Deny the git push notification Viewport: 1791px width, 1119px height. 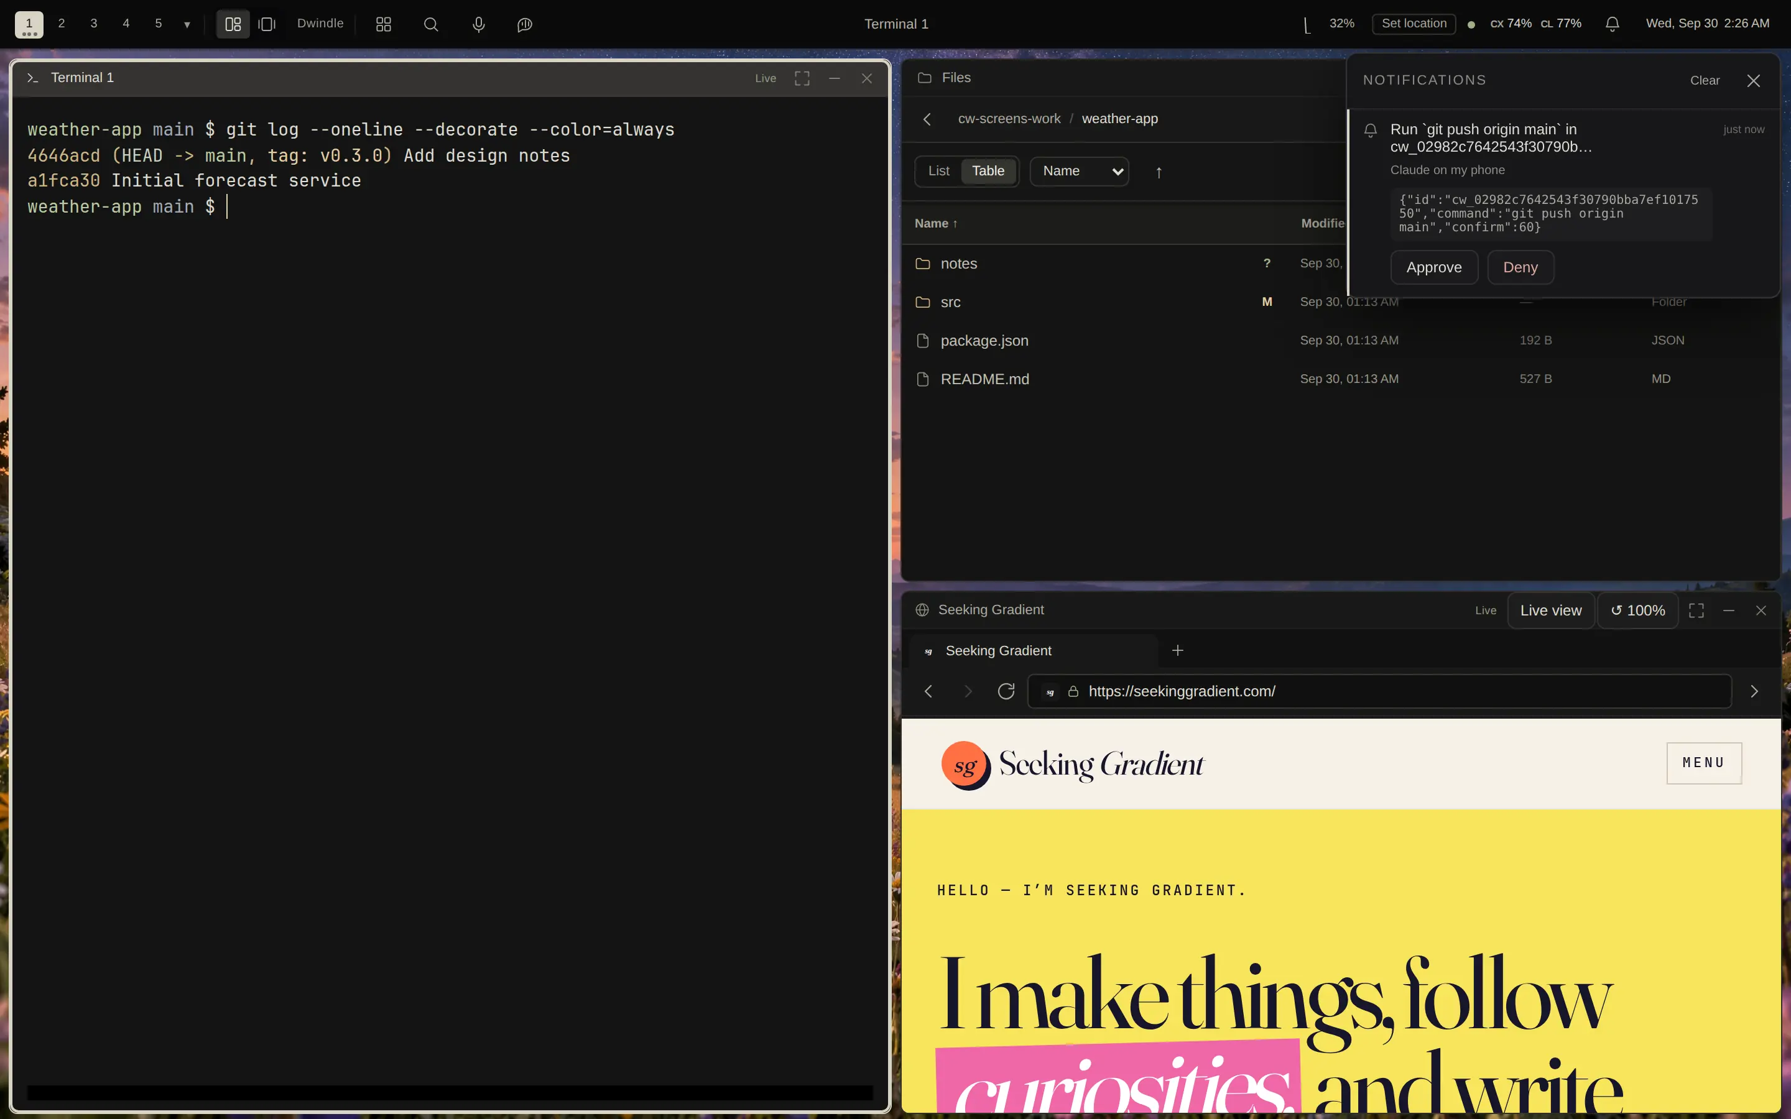[1520, 267]
